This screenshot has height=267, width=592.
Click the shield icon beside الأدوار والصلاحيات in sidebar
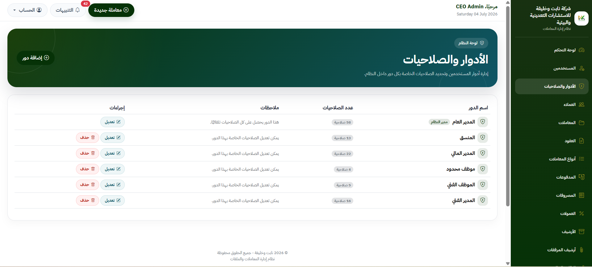click(582, 87)
